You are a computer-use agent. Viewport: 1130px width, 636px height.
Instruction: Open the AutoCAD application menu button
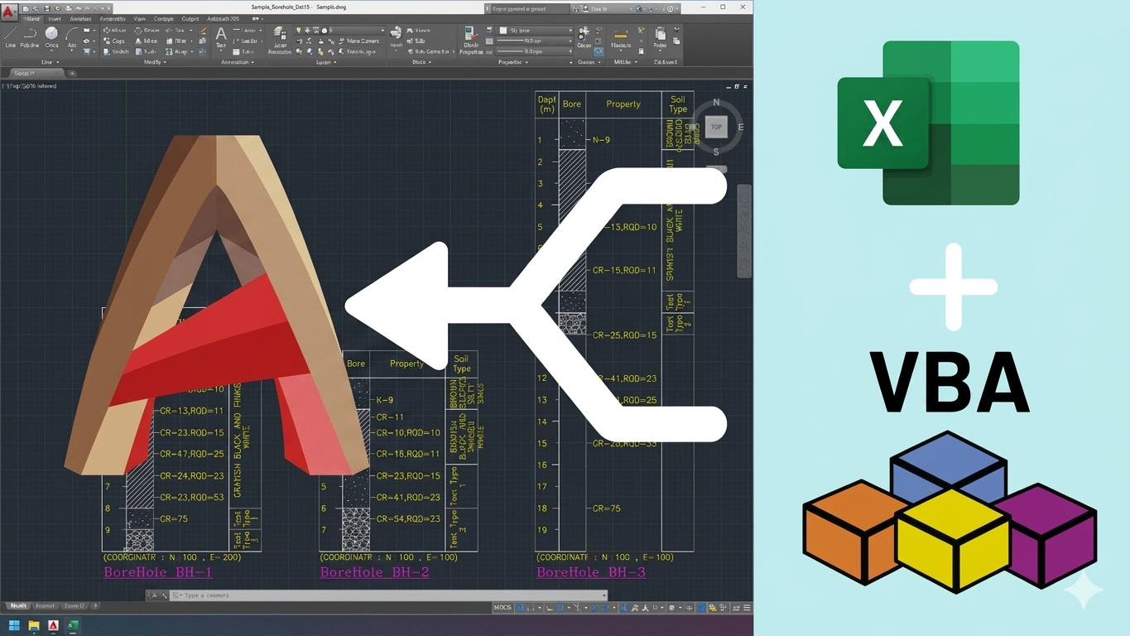pyautogui.click(x=8, y=11)
